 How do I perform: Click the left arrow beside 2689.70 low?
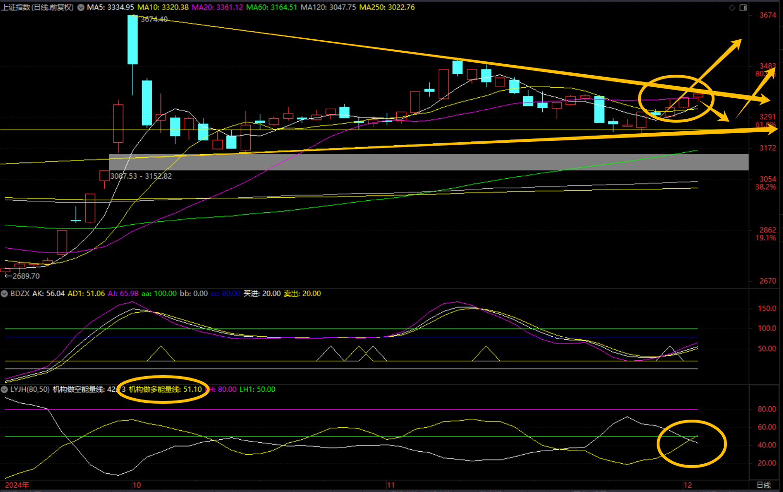pyautogui.click(x=7, y=276)
